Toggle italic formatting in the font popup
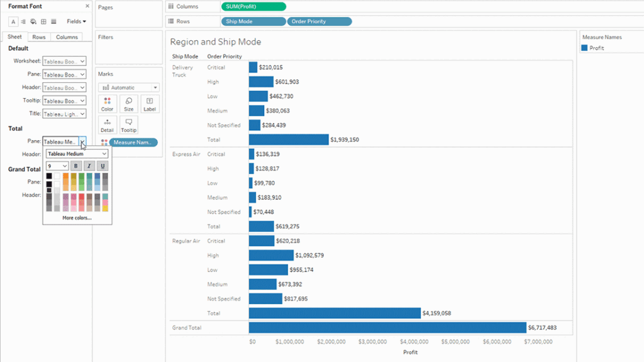 pos(89,165)
